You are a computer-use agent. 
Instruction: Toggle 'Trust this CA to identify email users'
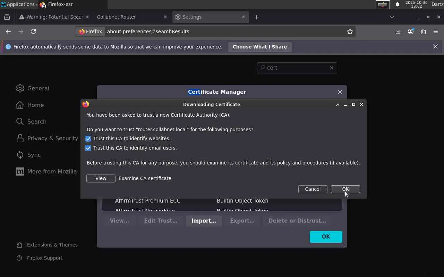click(x=88, y=148)
